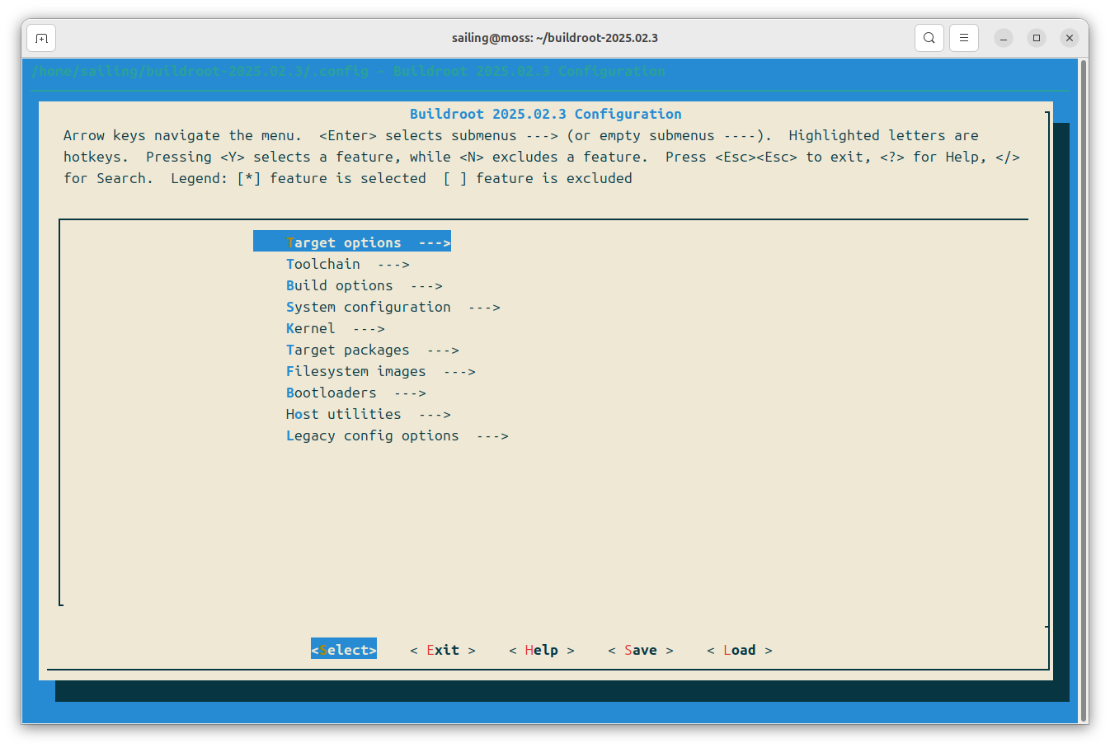Screen dimensions: 1110x748
Task: Open the Toolchain submenu
Action: point(347,264)
